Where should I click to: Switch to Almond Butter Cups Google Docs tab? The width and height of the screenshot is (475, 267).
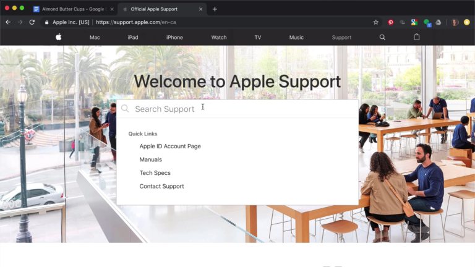tap(73, 9)
